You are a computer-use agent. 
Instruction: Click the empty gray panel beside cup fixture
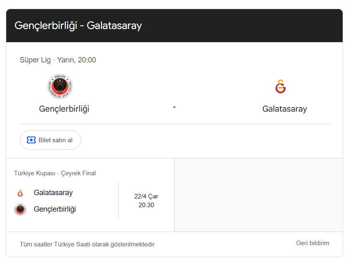[258, 195]
